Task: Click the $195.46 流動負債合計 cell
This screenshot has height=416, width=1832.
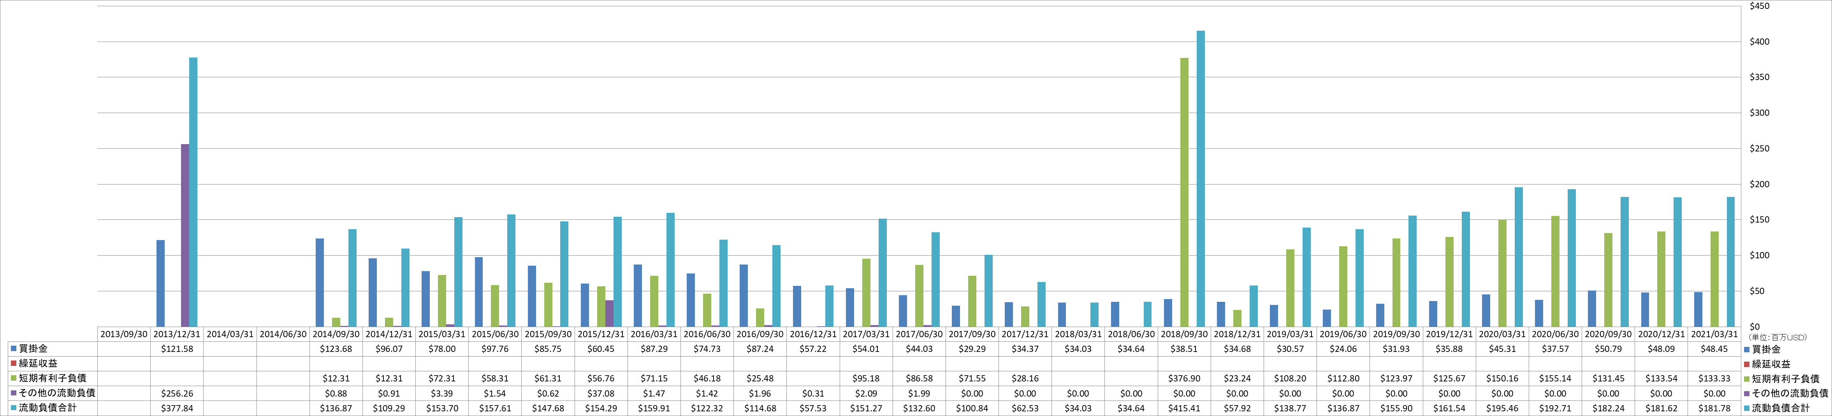Action: point(1503,408)
